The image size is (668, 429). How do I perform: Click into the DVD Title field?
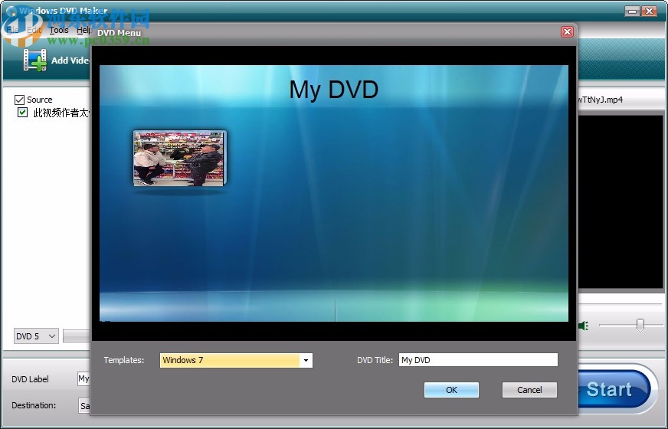pos(479,360)
